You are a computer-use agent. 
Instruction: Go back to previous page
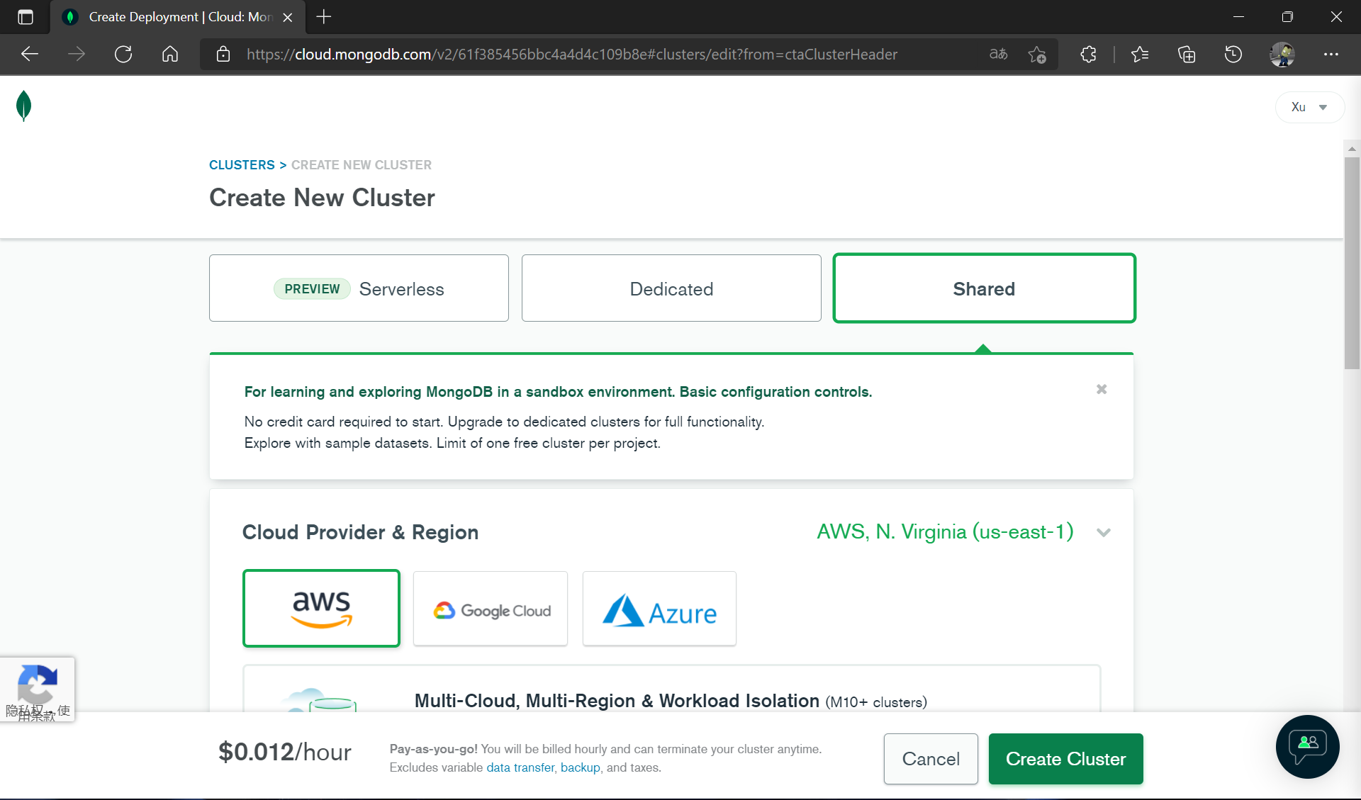click(x=30, y=55)
